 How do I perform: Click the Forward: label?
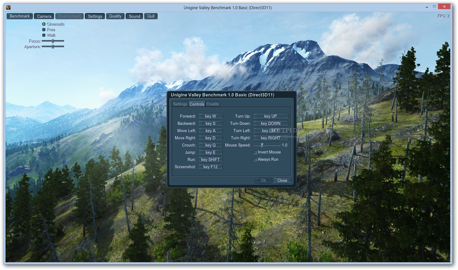188,116
